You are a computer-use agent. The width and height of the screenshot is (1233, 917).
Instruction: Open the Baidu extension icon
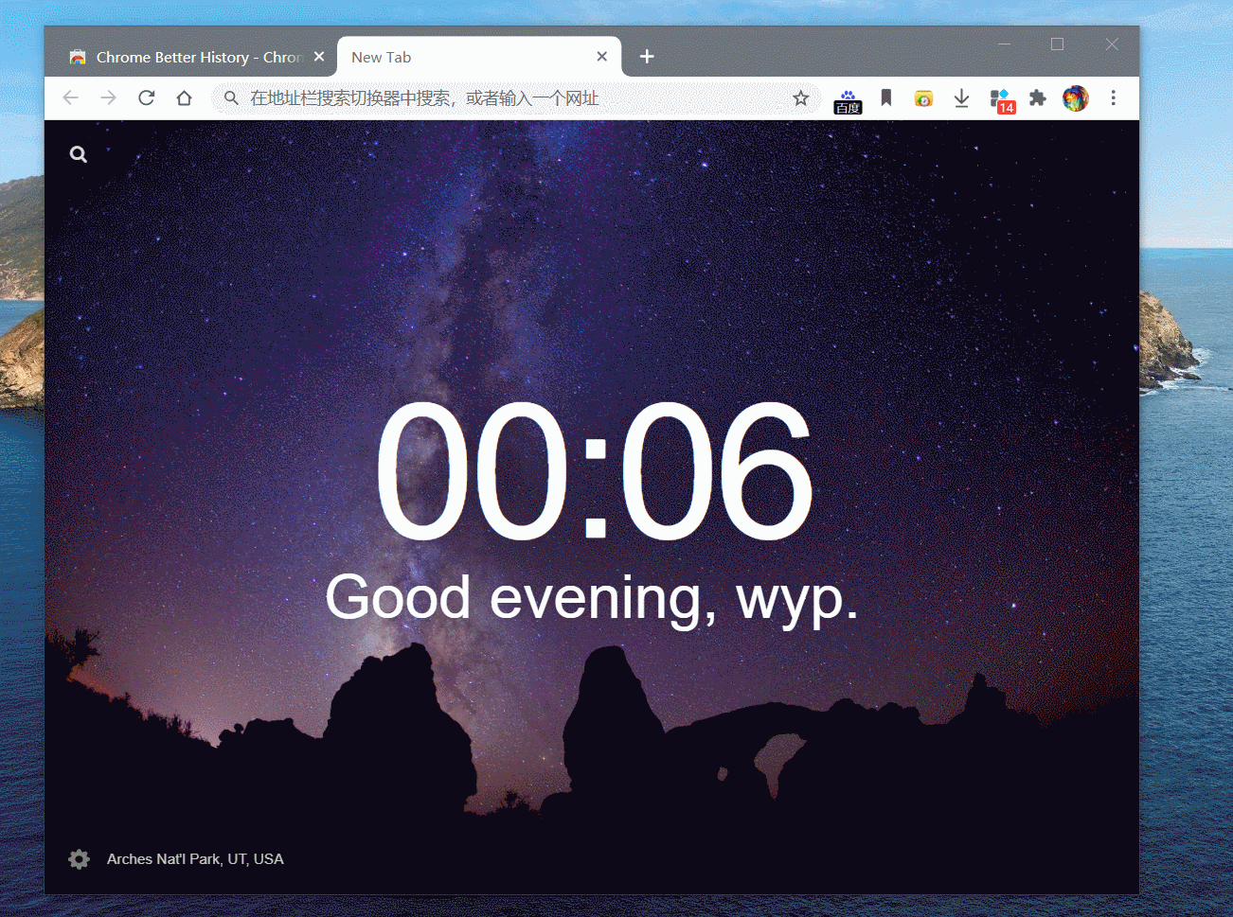[848, 100]
